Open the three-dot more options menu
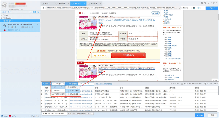Viewport: 219px width, 118px height. point(203,8)
